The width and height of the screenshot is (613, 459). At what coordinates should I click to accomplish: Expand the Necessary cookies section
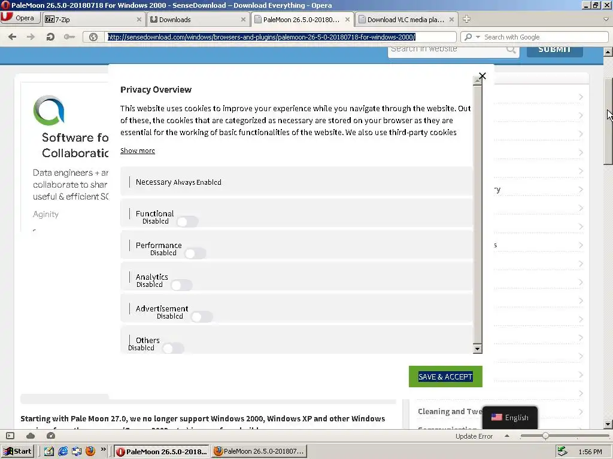click(296, 182)
